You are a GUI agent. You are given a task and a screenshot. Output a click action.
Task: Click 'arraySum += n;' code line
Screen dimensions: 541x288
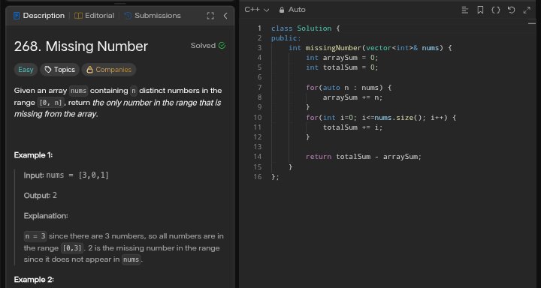click(352, 97)
